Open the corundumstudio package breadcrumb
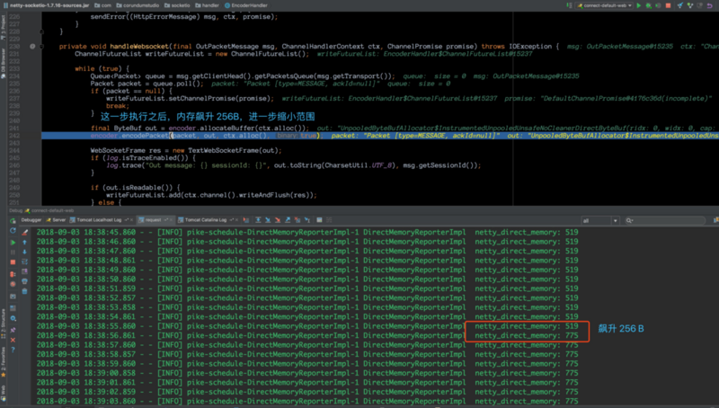The height and width of the screenshot is (408, 719). tap(138, 5)
